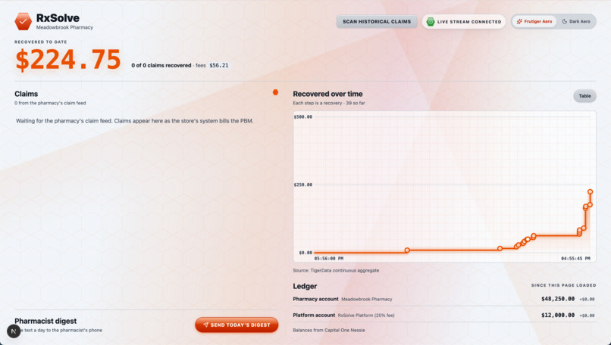Click the 05:56:00 PM chart start time

point(329,258)
